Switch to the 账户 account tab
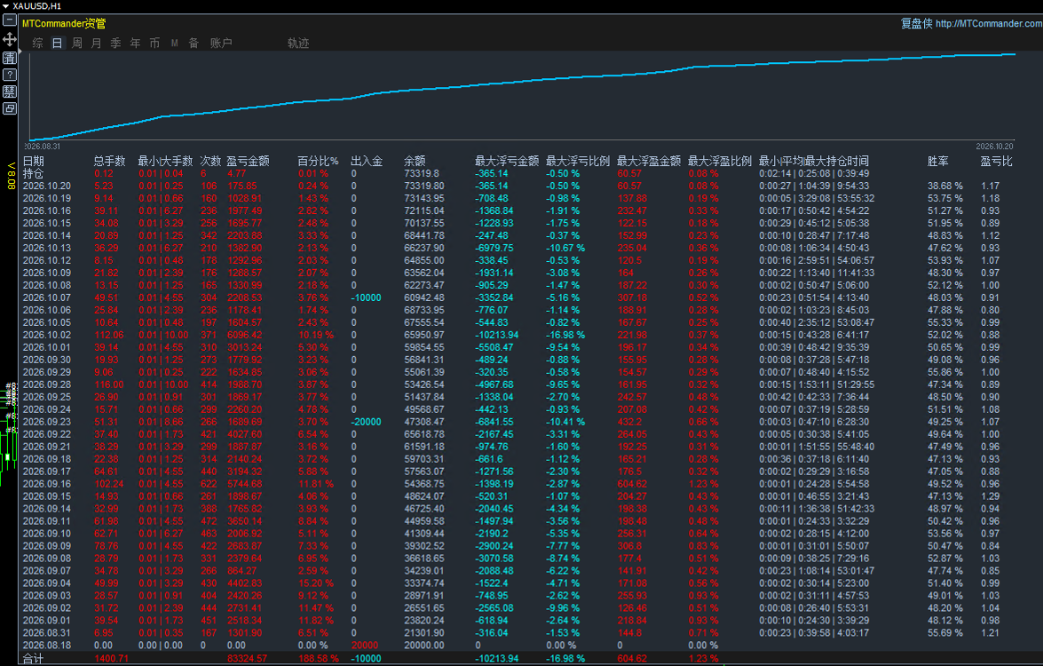The image size is (1043, 666). [221, 44]
